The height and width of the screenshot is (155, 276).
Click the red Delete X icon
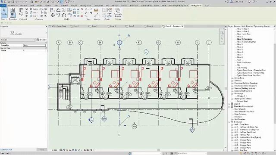point(82,16)
